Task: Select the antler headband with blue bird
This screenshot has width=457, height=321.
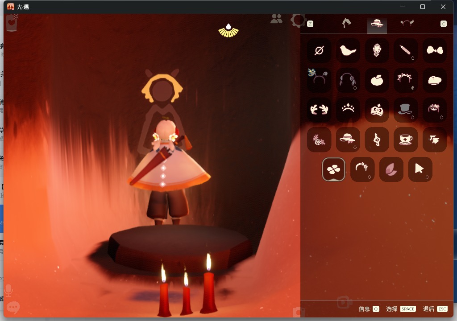Action: 319,80
